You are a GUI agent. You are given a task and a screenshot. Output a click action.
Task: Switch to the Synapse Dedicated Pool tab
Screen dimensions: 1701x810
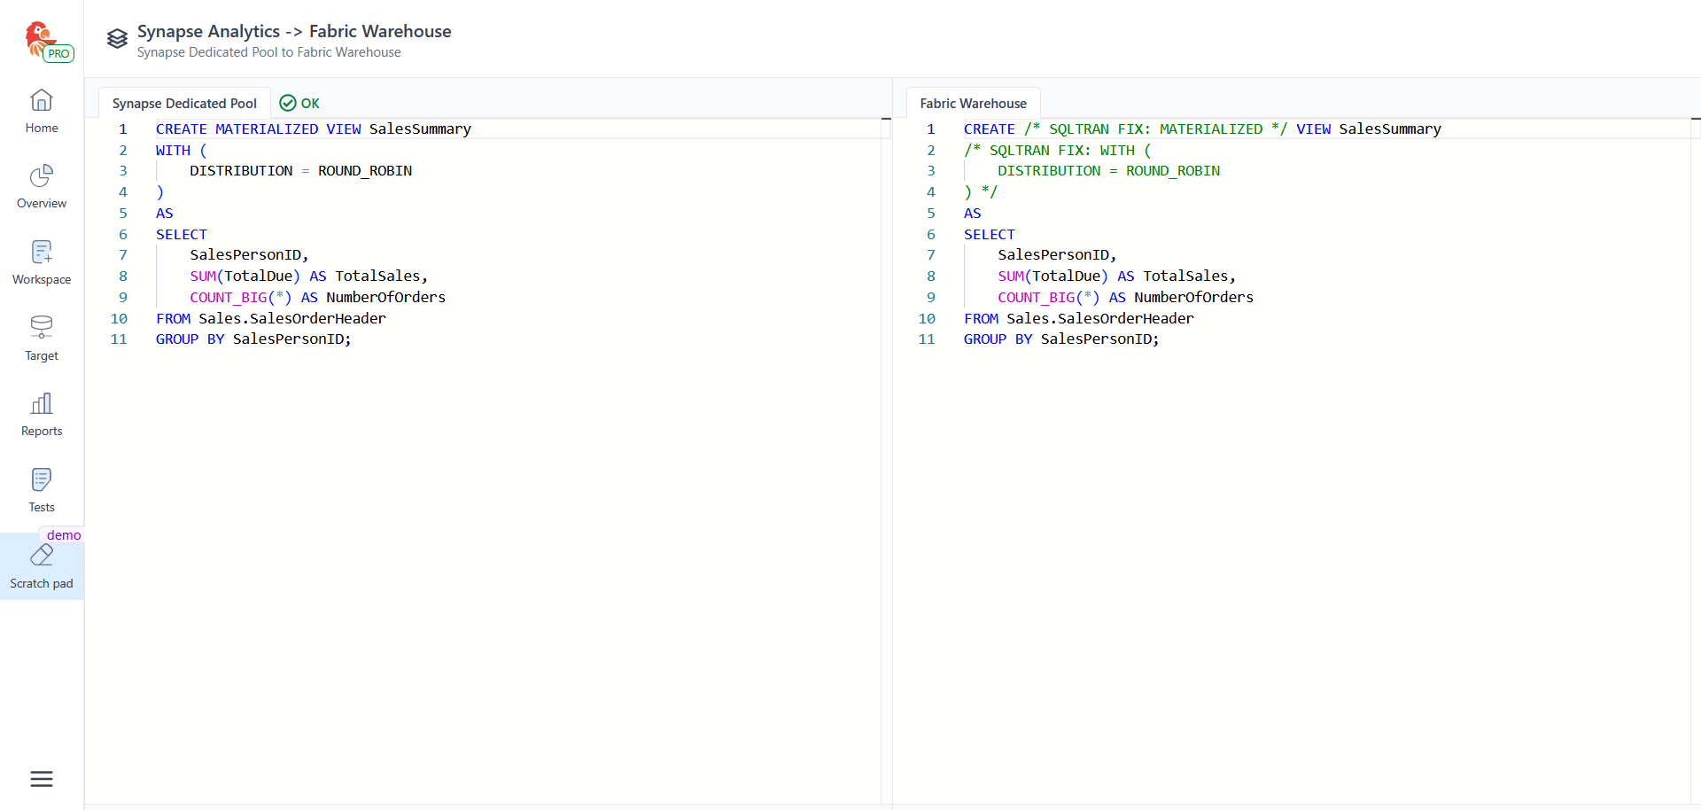[184, 104]
